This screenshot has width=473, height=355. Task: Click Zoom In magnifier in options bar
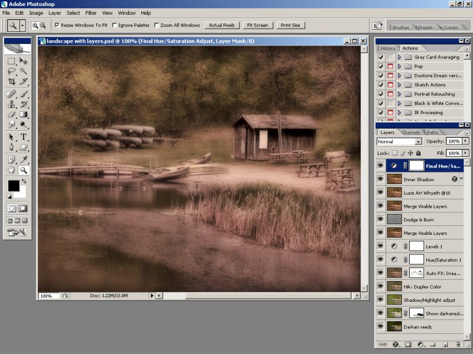tap(35, 25)
